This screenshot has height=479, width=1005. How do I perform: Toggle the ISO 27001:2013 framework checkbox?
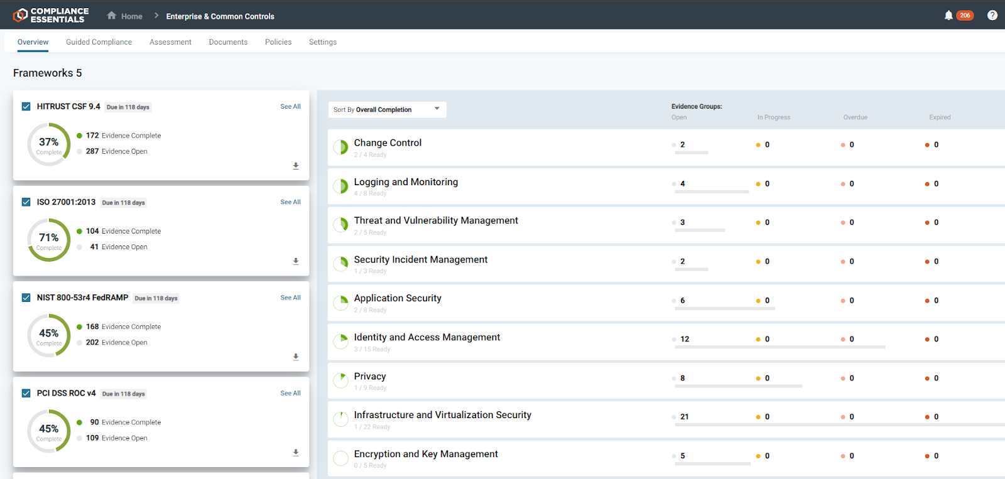tap(26, 202)
